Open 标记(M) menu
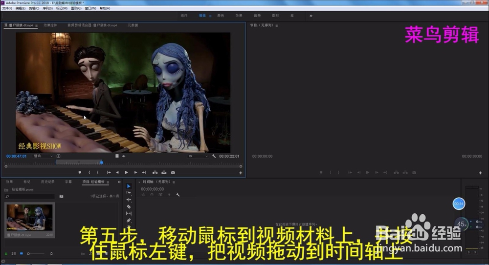Screen dimensions: 489x265 62,8
